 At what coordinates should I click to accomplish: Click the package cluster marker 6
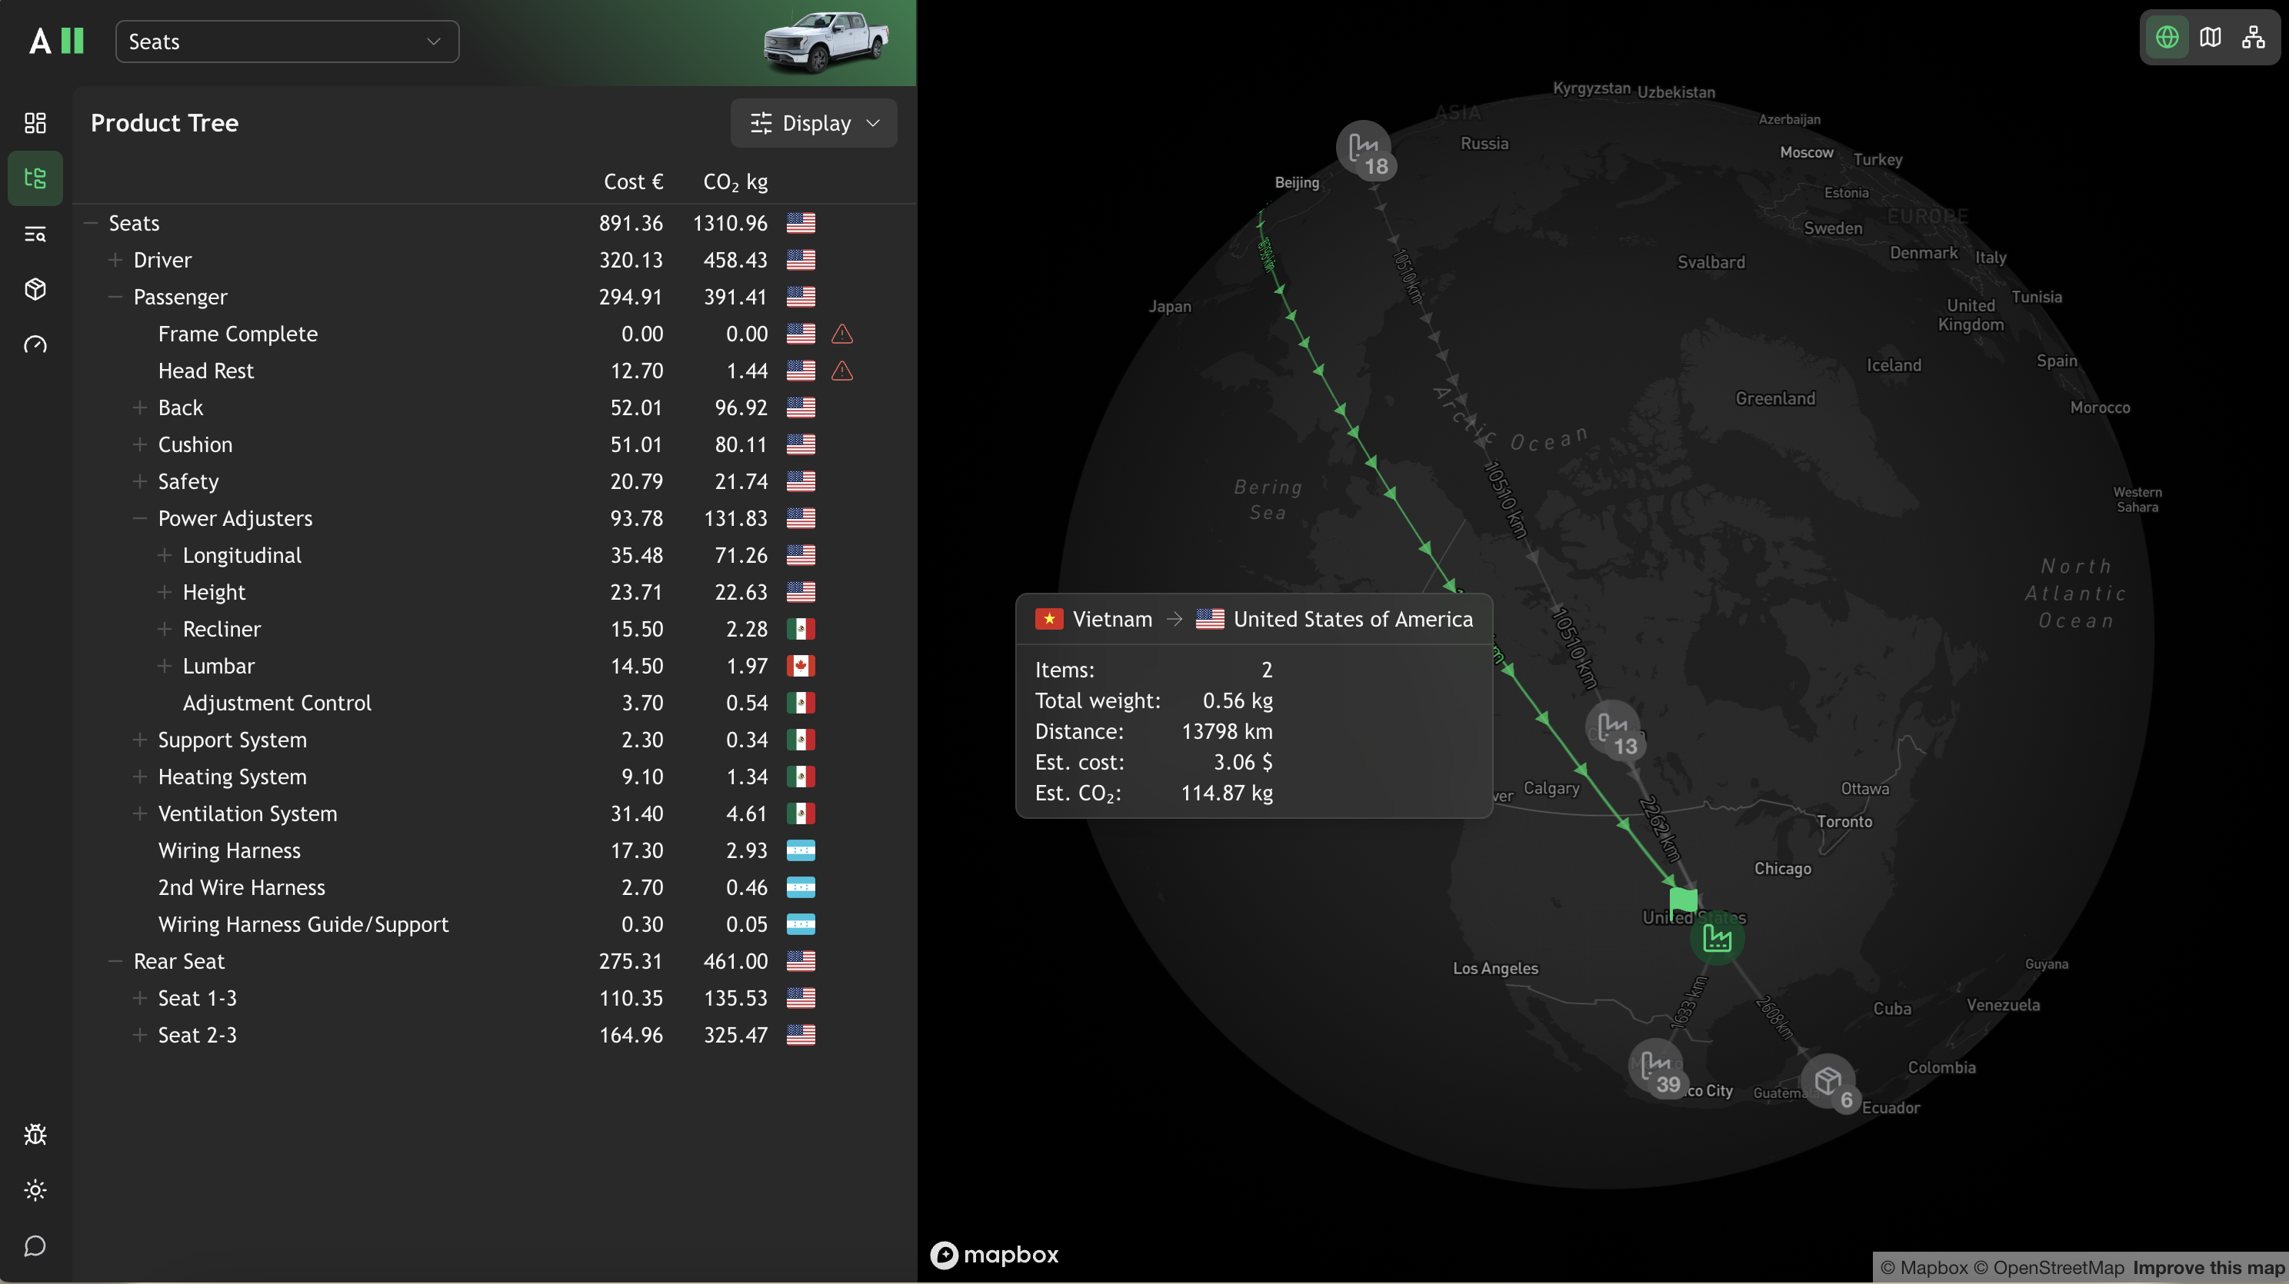(x=1830, y=1083)
